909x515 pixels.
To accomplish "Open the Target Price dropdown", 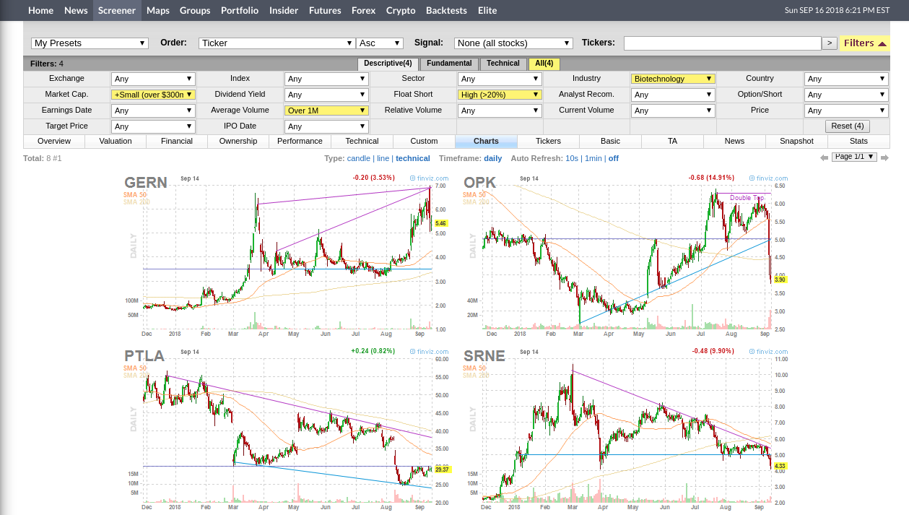I will [153, 126].
